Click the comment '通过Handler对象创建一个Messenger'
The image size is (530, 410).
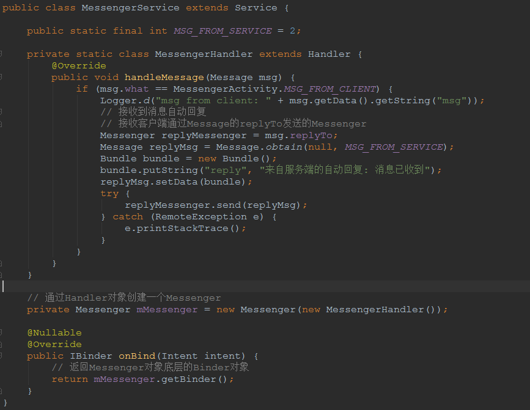(x=123, y=298)
